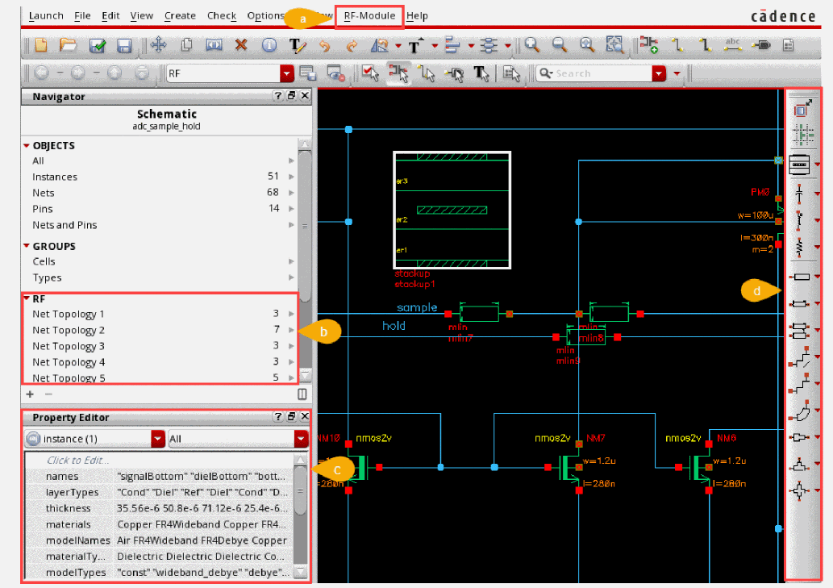Open the RF workspace dropdown

[287, 73]
